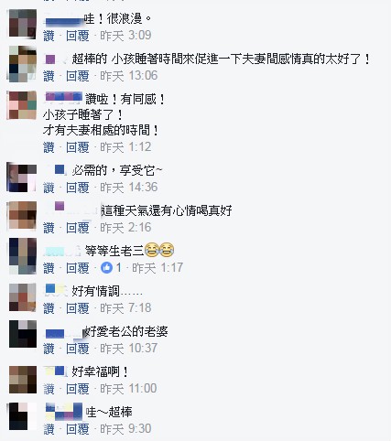The image size is (391, 441).
Task: Reply to the 哇！很浪漫 comment
Action: (x=78, y=36)
